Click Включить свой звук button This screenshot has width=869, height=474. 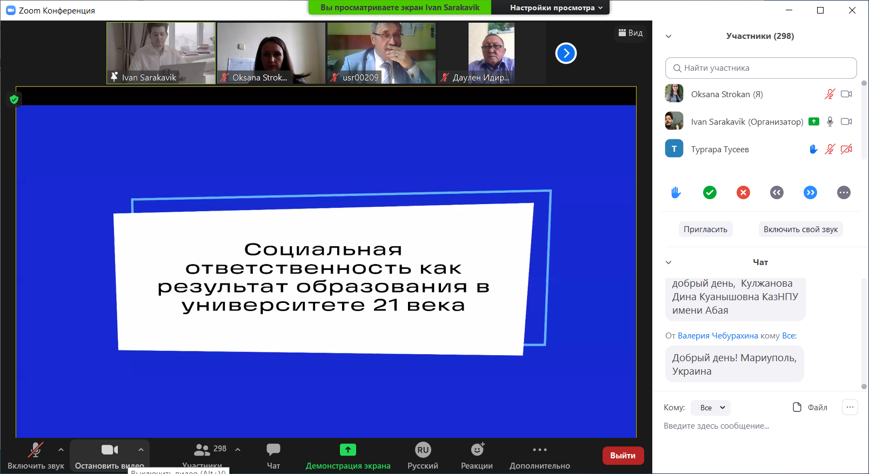(x=800, y=229)
